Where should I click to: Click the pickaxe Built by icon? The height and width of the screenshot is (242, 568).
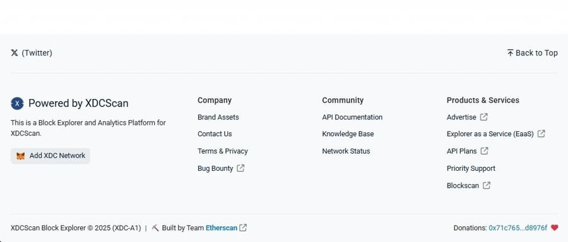point(155,228)
